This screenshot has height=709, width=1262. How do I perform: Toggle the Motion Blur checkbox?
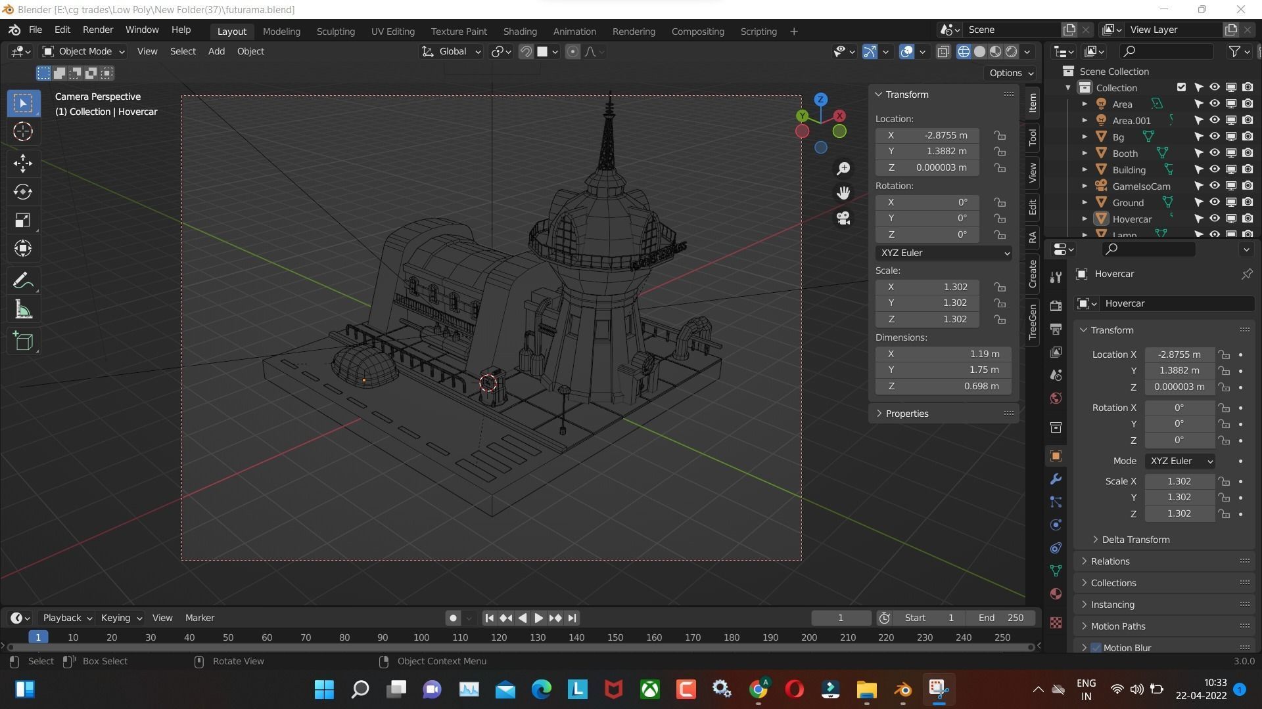tap(1096, 648)
